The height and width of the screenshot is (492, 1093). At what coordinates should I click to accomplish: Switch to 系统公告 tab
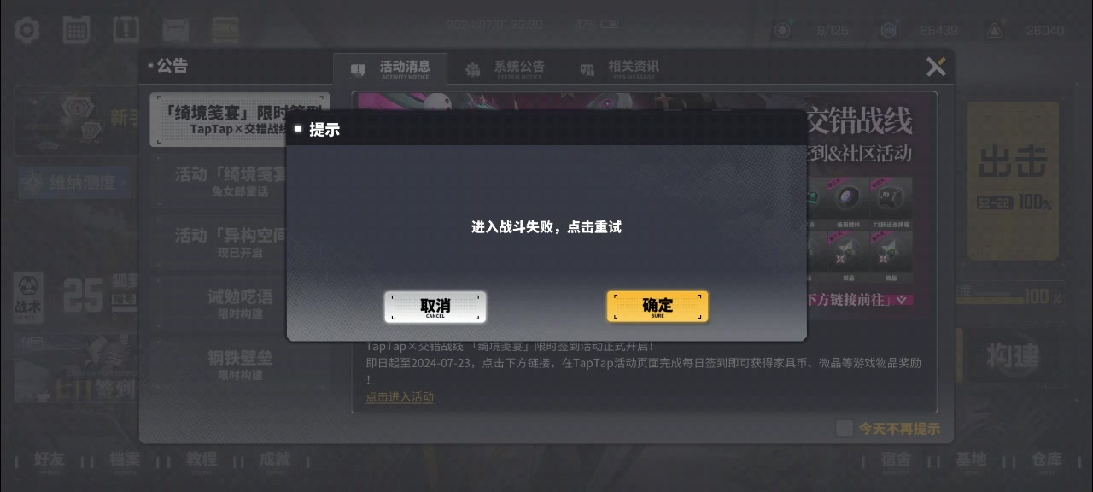pos(506,68)
